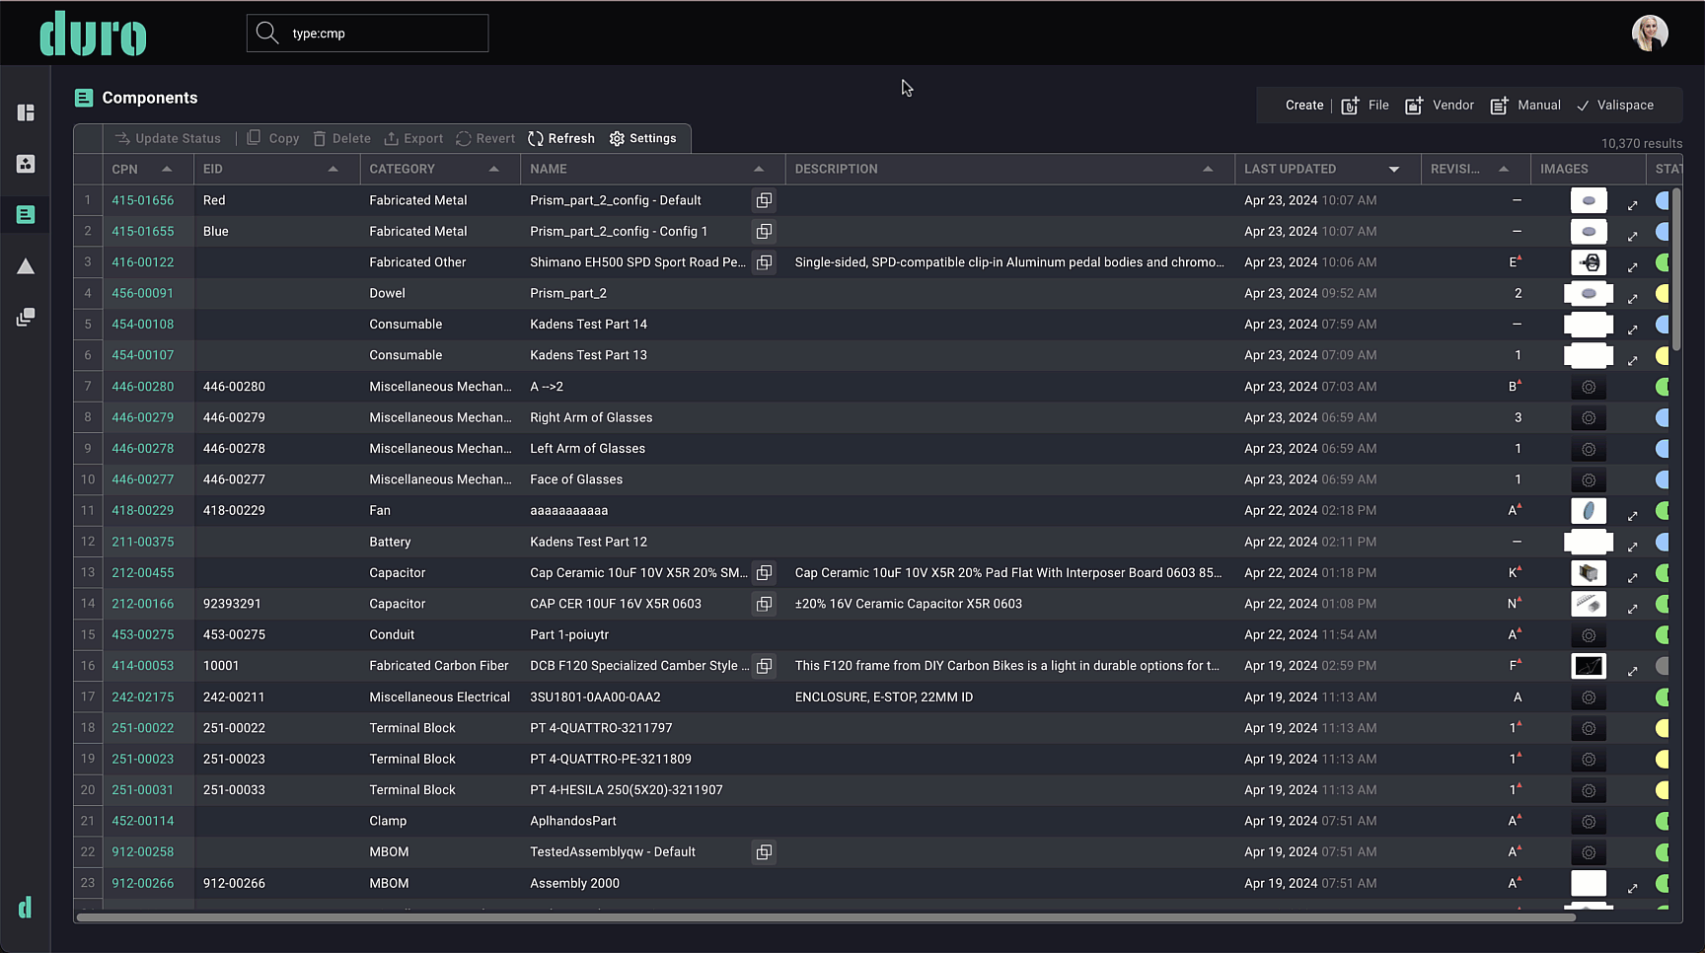
Task: Select row number 20 cell
Action: click(x=88, y=790)
